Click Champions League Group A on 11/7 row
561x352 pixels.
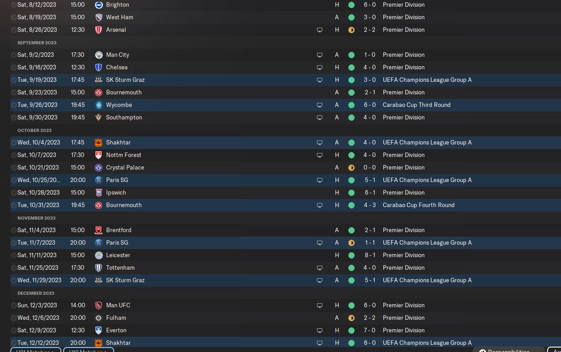pyautogui.click(x=427, y=243)
